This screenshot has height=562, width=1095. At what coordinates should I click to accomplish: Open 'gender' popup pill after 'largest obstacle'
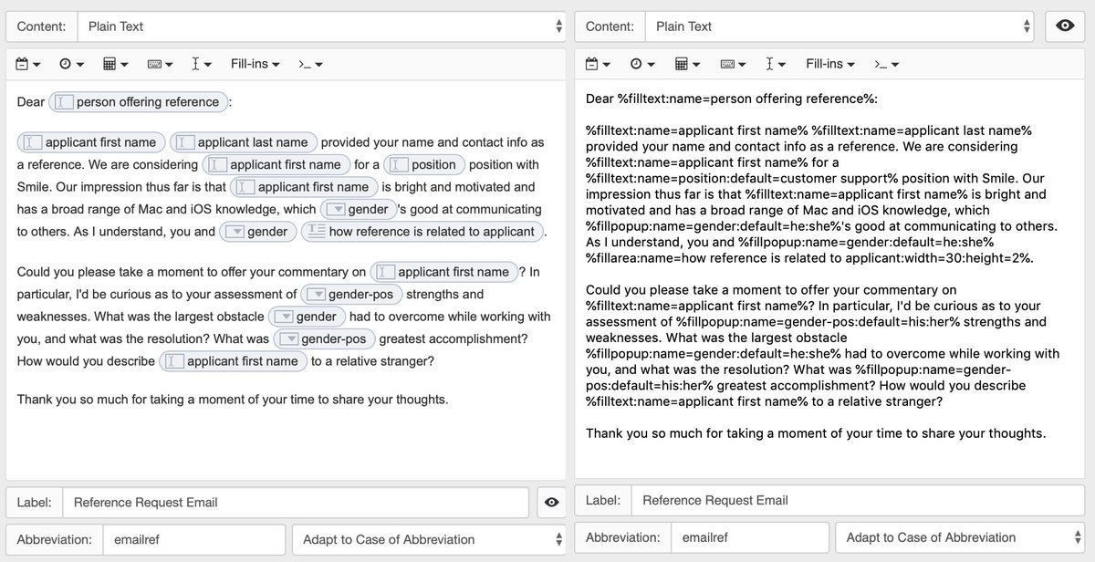[x=308, y=317]
